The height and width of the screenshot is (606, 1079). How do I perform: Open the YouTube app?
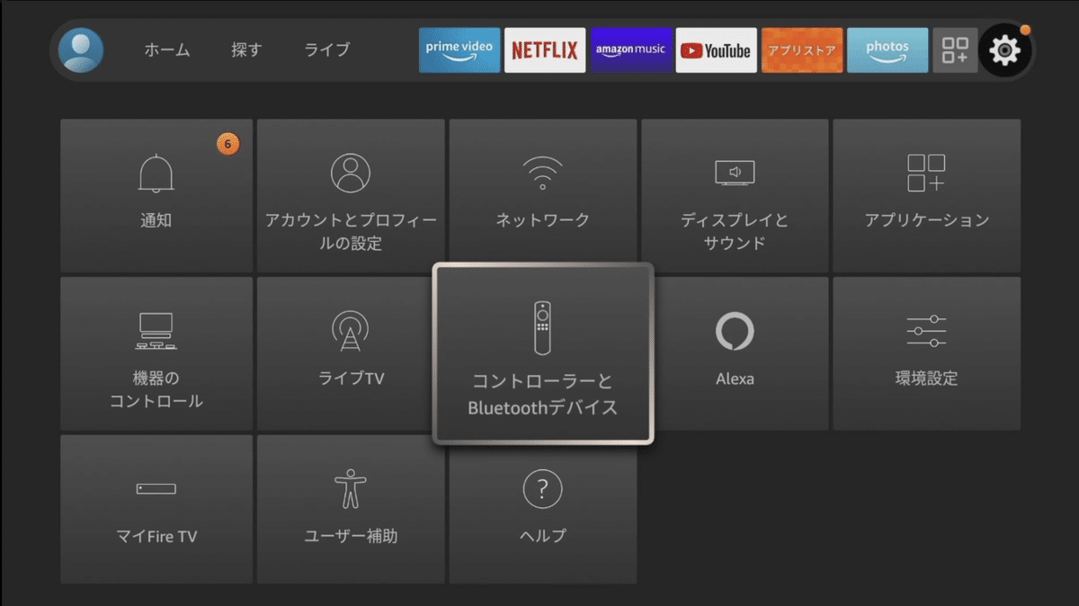[717, 50]
